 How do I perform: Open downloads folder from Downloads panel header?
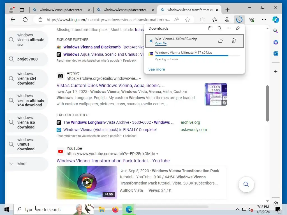[x=211, y=28]
